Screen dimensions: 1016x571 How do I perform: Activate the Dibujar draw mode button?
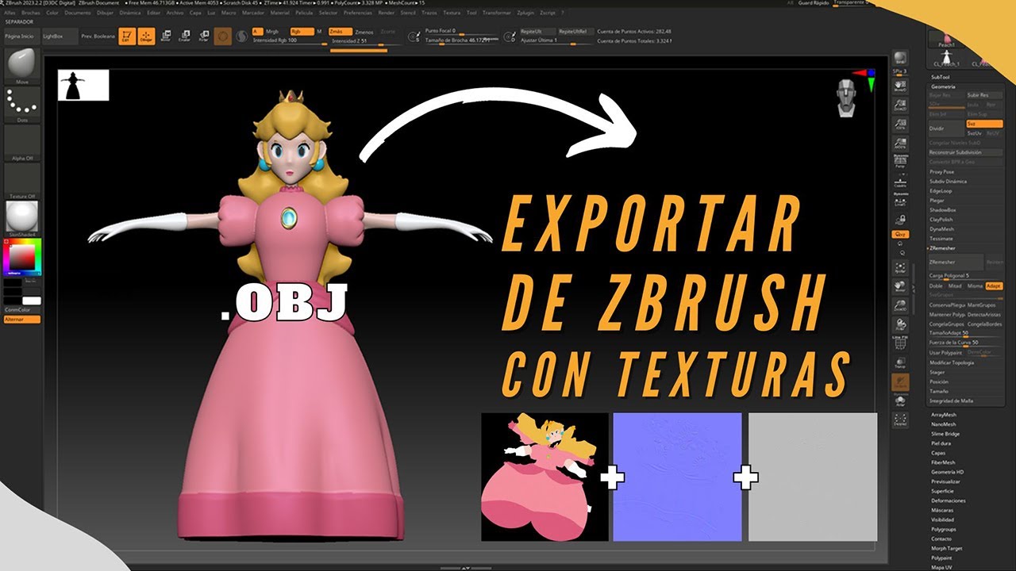tap(146, 36)
